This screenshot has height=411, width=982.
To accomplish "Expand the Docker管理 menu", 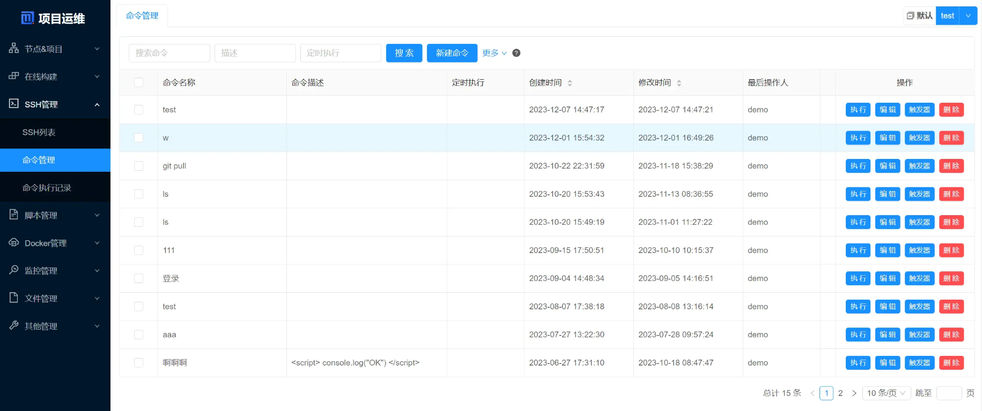I will click(97, 243).
